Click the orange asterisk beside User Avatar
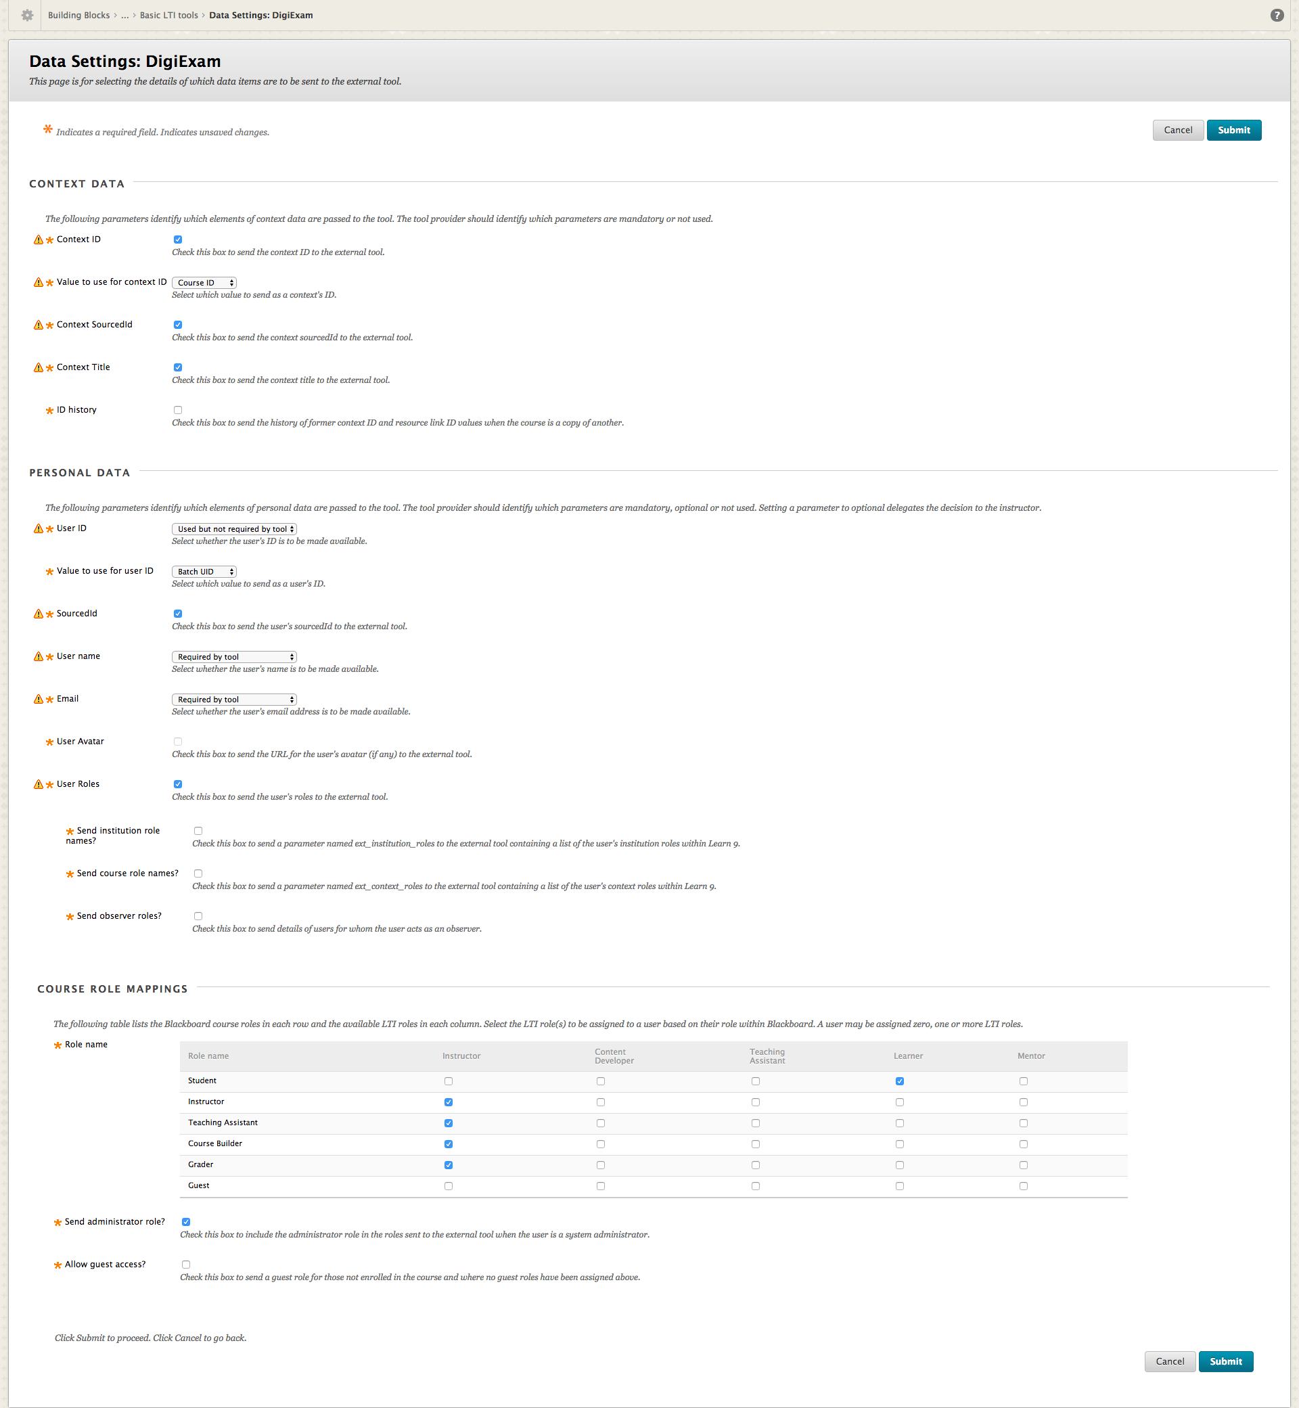The height and width of the screenshot is (1408, 1299). [x=50, y=742]
